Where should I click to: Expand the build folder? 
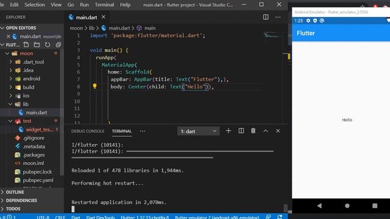pyautogui.click(x=11, y=87)
